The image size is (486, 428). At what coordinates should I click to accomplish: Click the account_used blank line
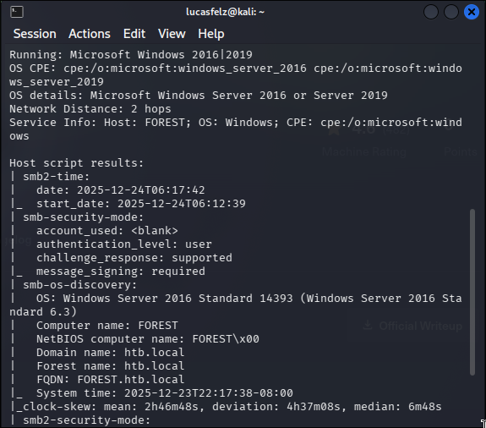[107, 231]
